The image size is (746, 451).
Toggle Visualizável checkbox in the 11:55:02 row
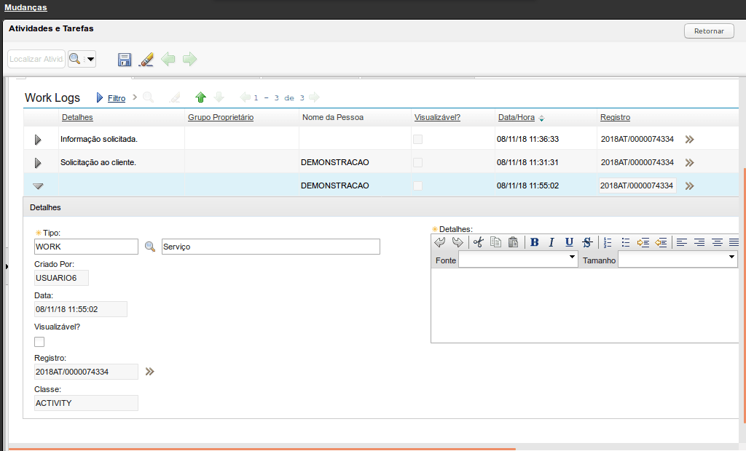(x=417, y=185)
